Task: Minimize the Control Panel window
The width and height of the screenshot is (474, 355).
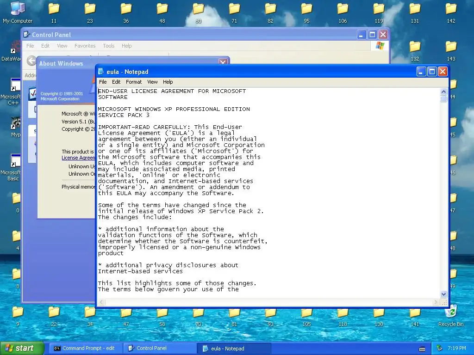Action: pyautogui.click(x=361, y=35)
